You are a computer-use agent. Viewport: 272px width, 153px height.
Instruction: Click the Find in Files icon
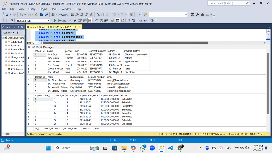pyautogui.click(x=145, y=15)
